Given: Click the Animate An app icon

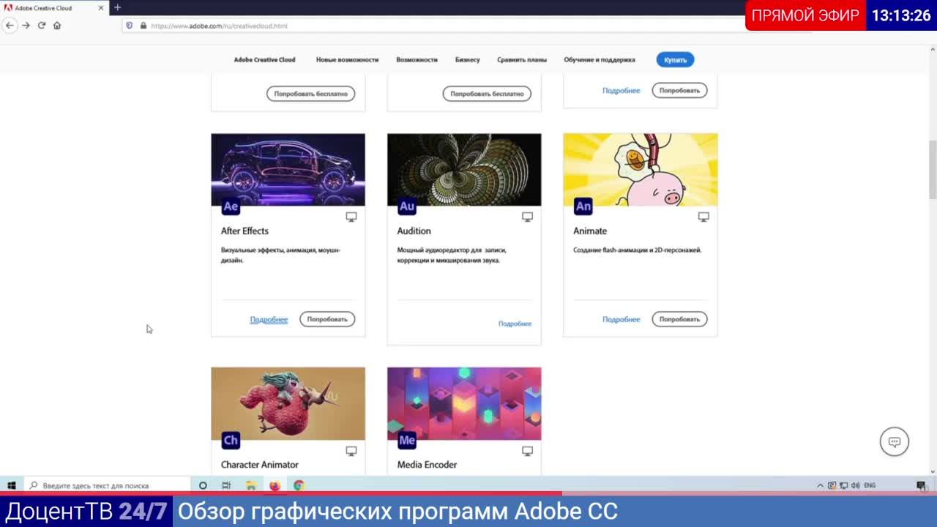Looking at the screenshot, I should (583, 206).
